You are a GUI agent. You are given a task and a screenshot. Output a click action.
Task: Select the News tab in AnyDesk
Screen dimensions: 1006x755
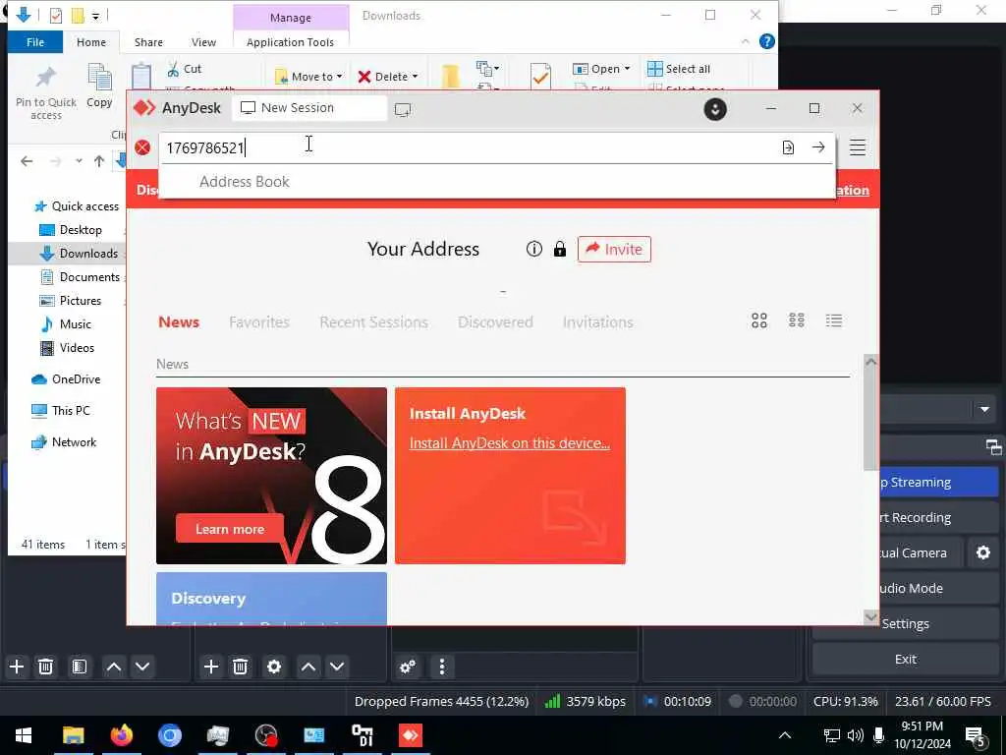179,321
